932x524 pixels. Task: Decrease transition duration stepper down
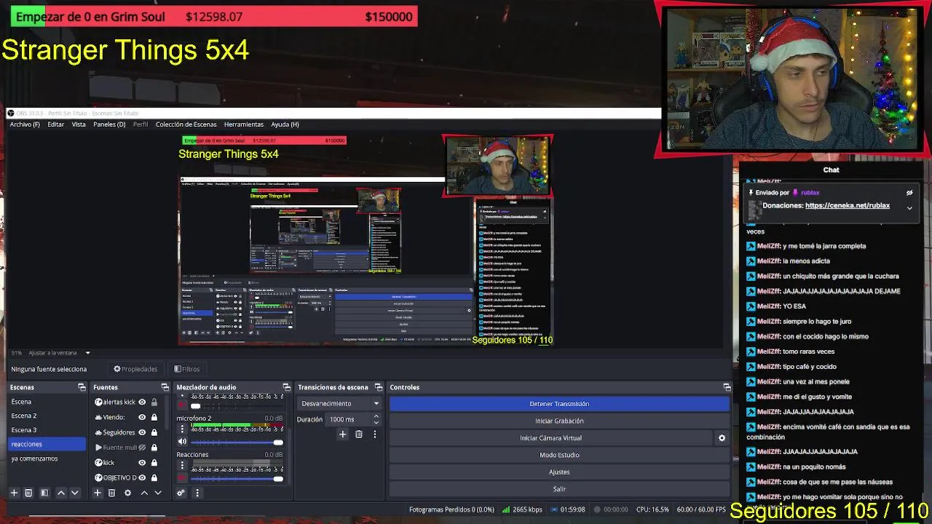pyautogui.click(x=376, y=422)
